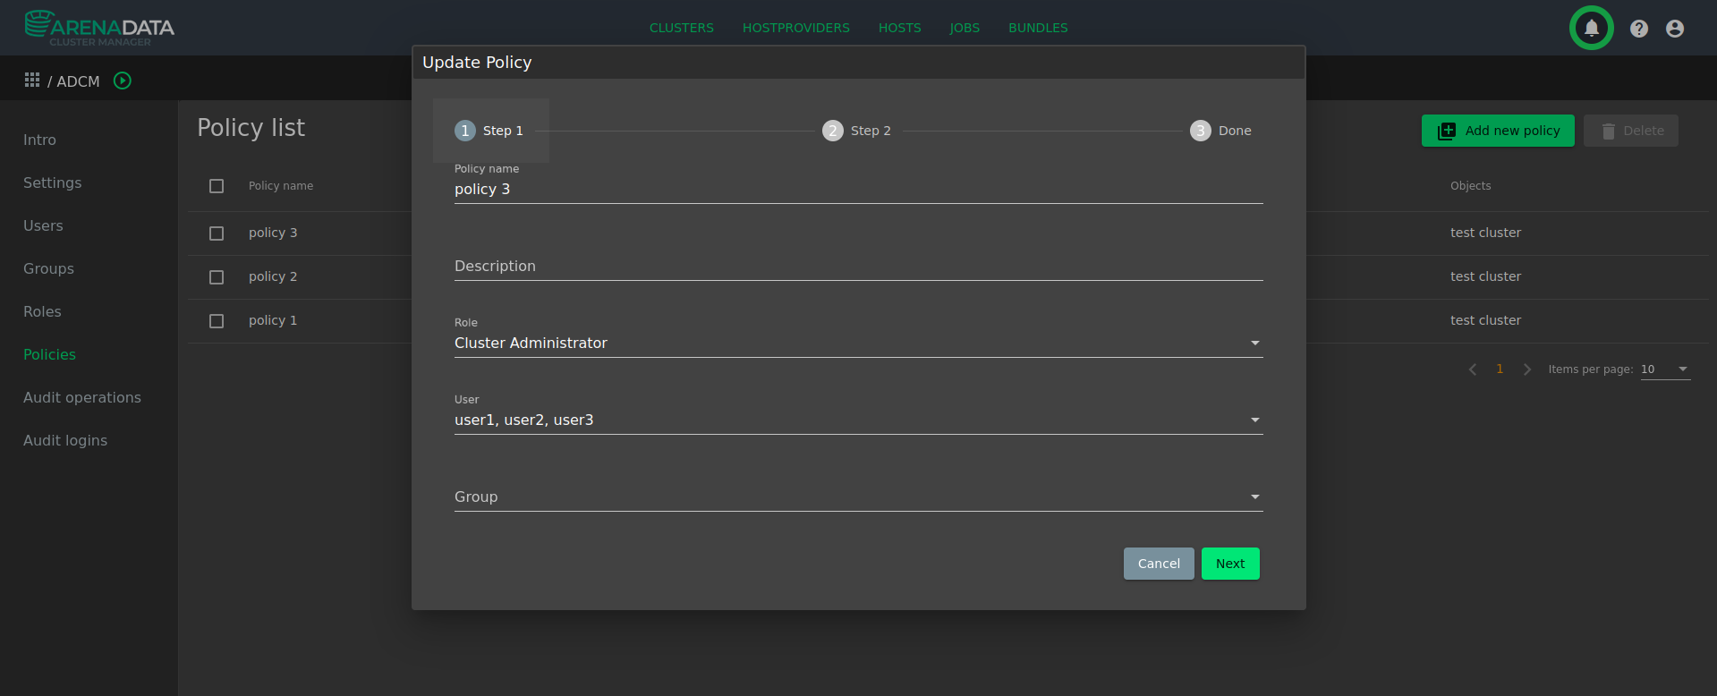Click the step 1 circle in the wizard

tap(464, 131)
